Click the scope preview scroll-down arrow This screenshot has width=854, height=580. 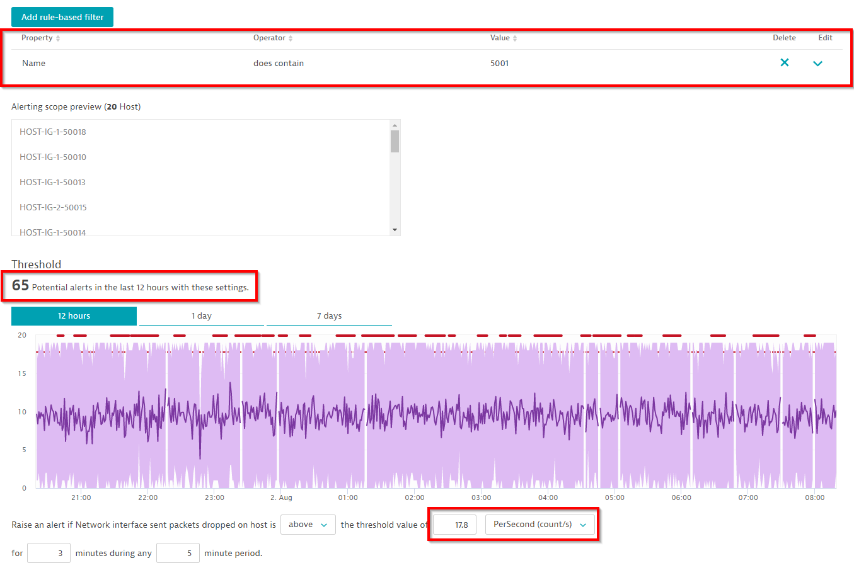395,230
